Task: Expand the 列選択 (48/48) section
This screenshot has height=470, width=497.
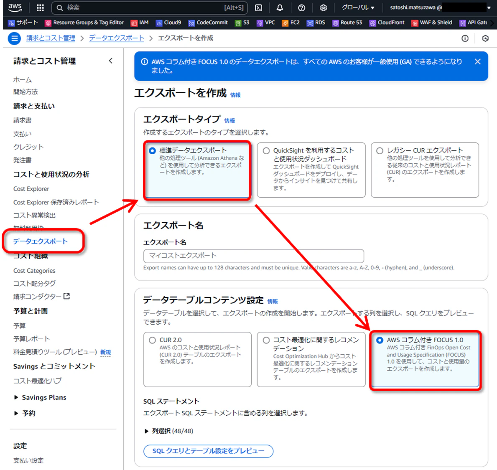Action: pos(168,431)
